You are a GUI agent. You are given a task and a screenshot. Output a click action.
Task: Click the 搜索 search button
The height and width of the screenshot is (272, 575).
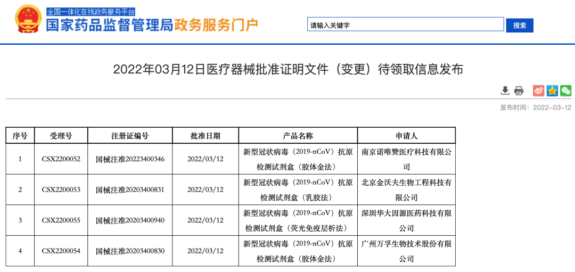[520, 25]
